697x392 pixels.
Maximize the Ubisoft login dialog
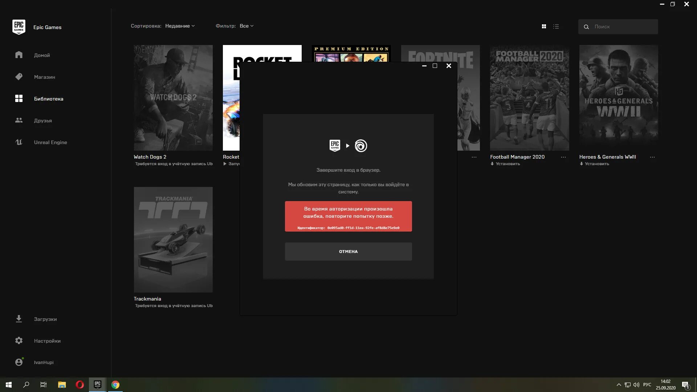pyautogui.click(x=435, y=66)
